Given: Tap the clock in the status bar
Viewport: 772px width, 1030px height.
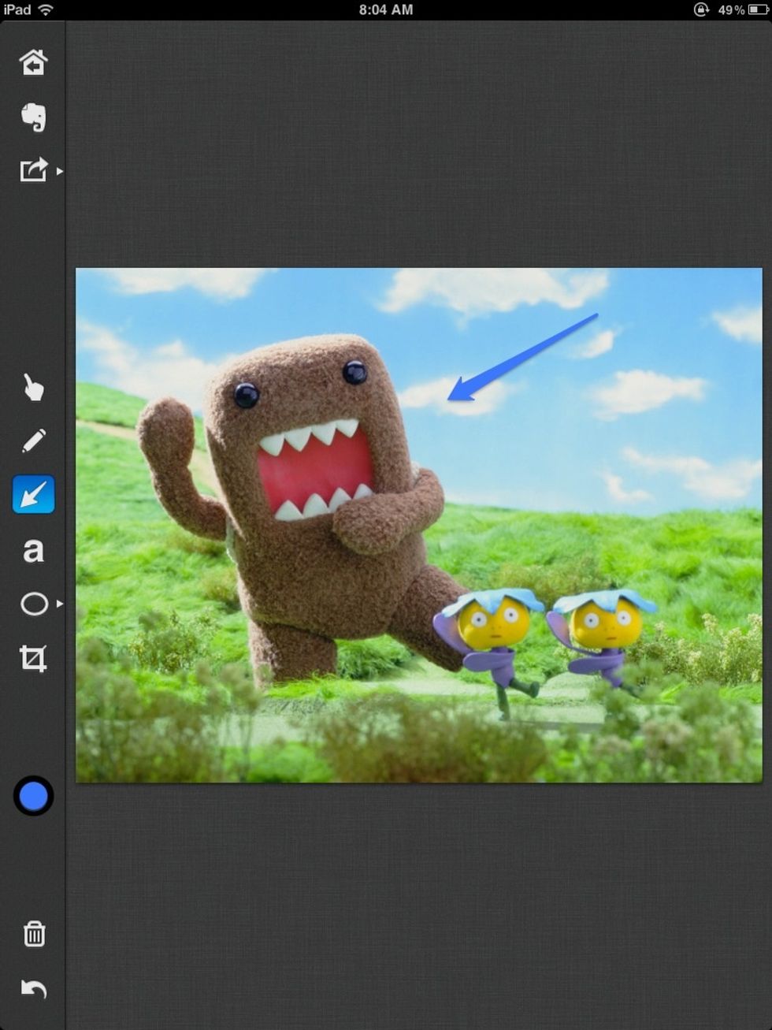Looking at the screenshot, I should coord(386,9).
